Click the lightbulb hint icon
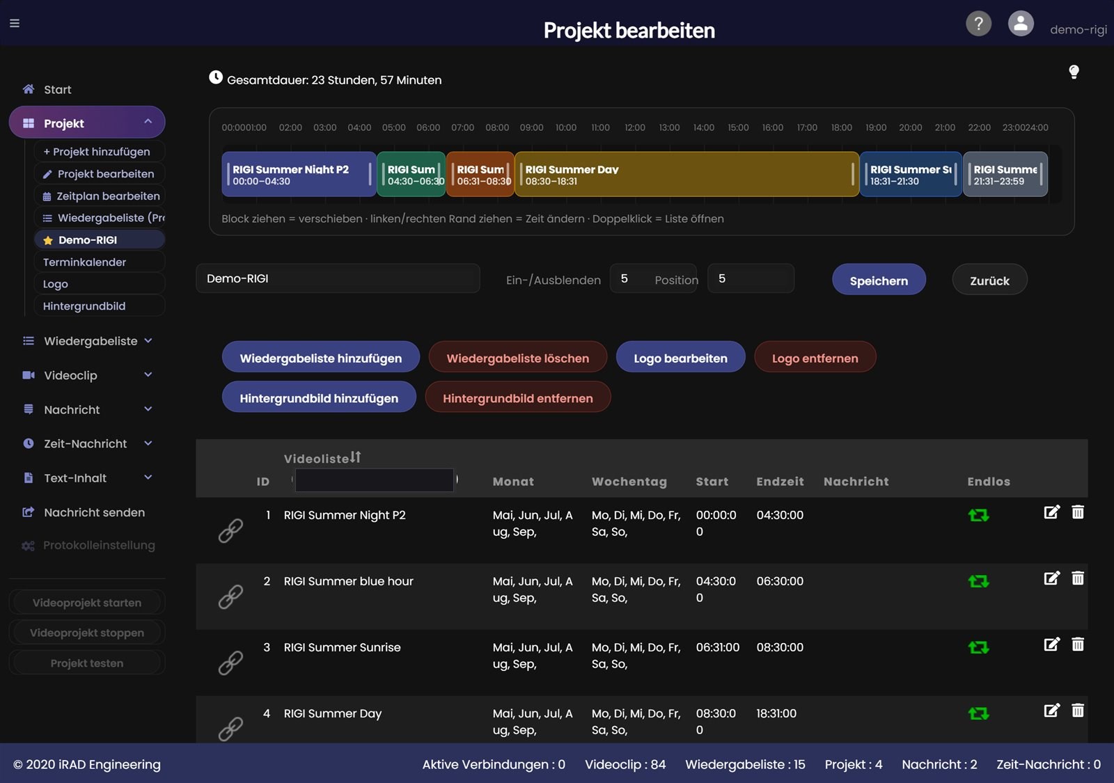The width and height of the screenshot is (1114, 783). click(1074, 72)
